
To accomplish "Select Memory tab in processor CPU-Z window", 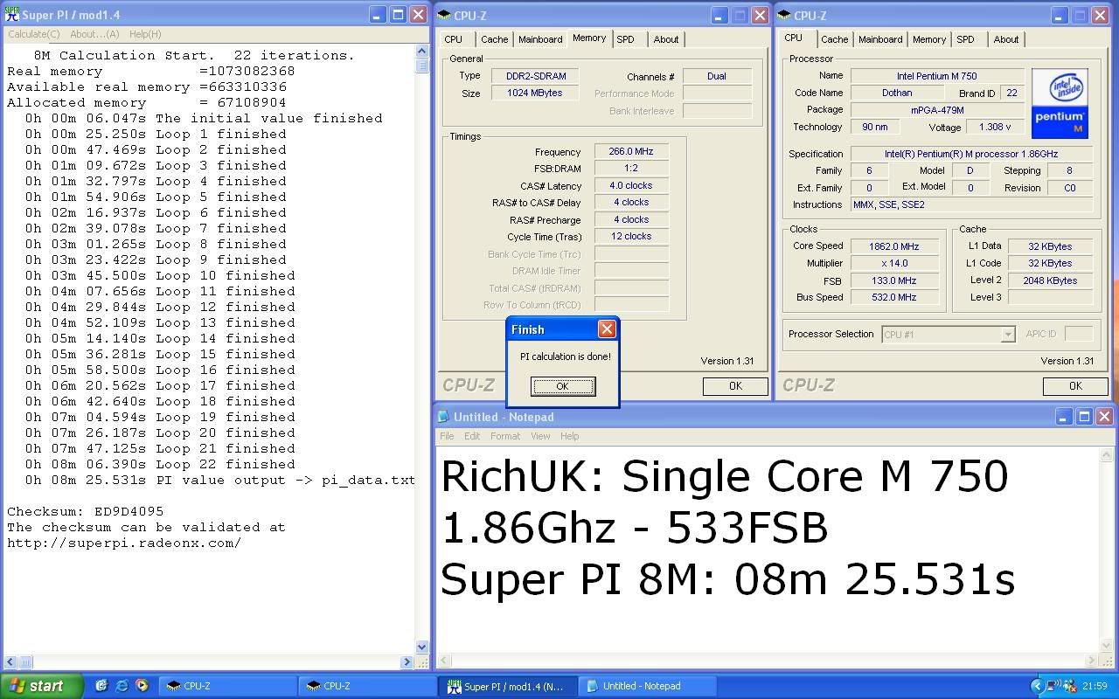I will [928, 39].
